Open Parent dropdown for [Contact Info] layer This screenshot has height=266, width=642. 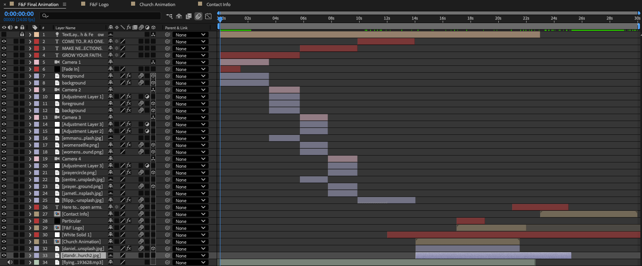point(190,214)
